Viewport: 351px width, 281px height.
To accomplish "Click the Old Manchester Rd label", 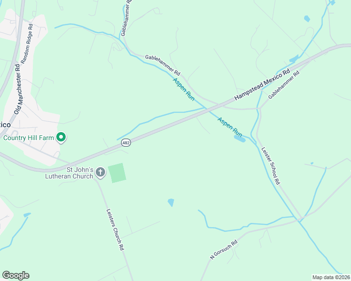I will tap(17, 89).
